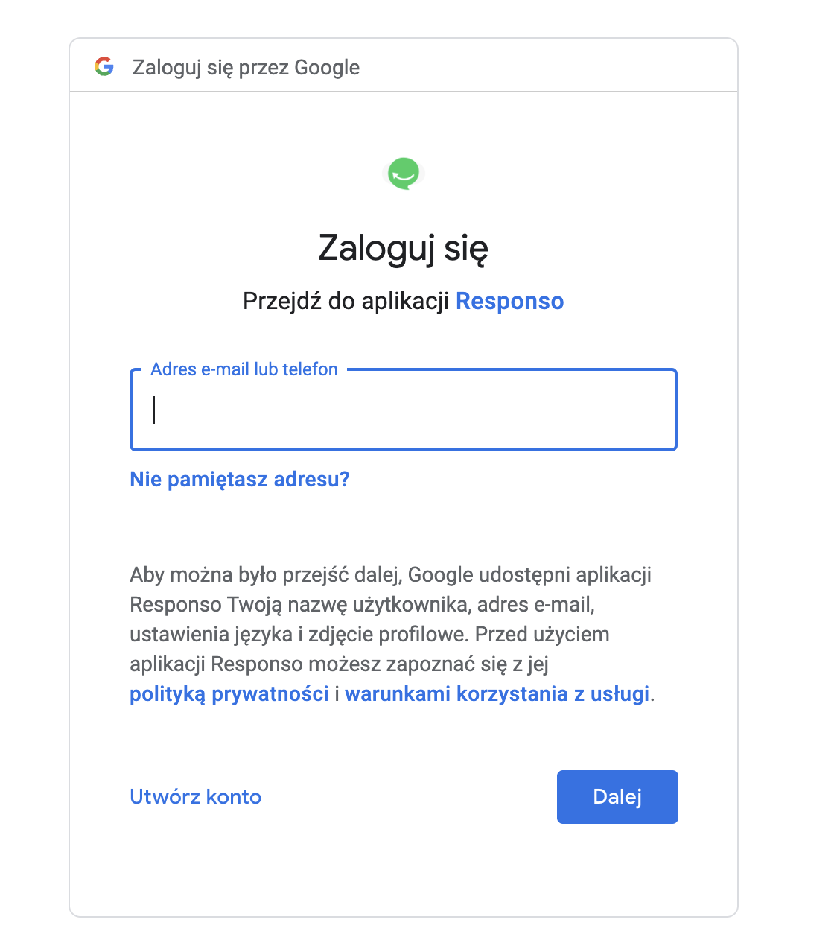Click the "Przejdź do aplikacji" subtitle text
837x946 pixels.
(346, 301)
